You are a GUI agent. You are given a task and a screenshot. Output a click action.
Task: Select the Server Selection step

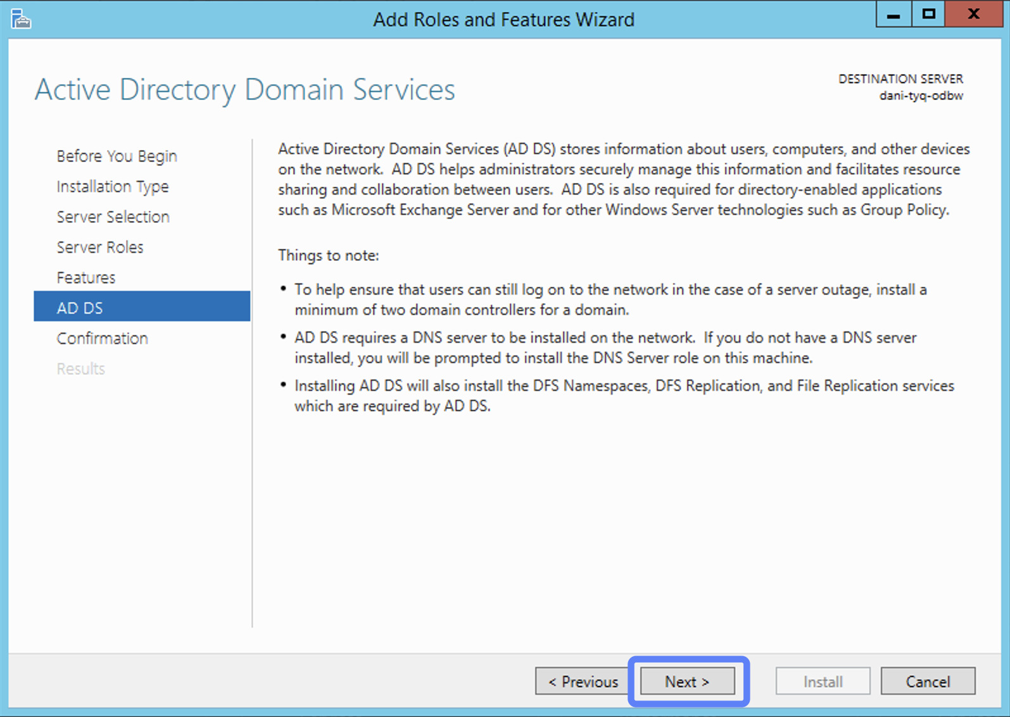point(113,217)
